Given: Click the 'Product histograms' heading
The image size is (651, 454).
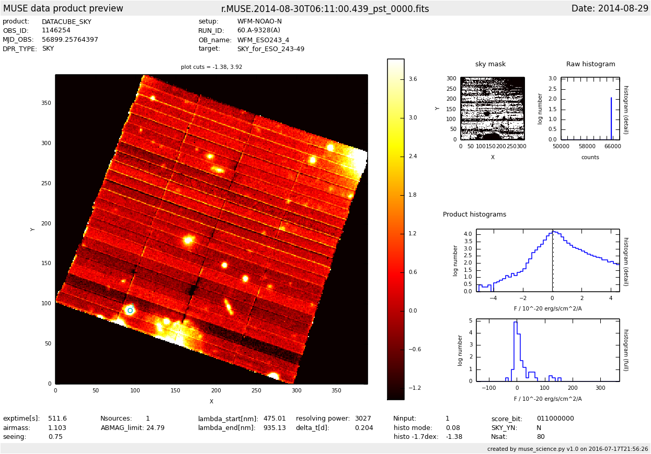Looking at the screenshot, I should (x=474, y=214).
